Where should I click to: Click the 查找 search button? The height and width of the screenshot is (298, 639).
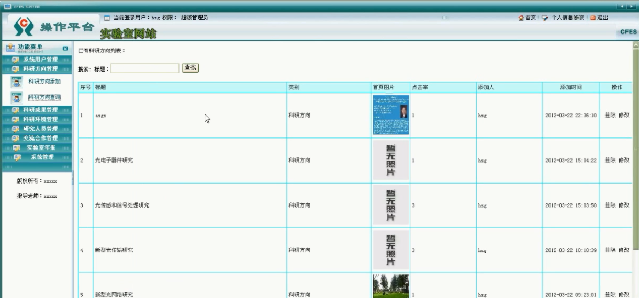190,68
